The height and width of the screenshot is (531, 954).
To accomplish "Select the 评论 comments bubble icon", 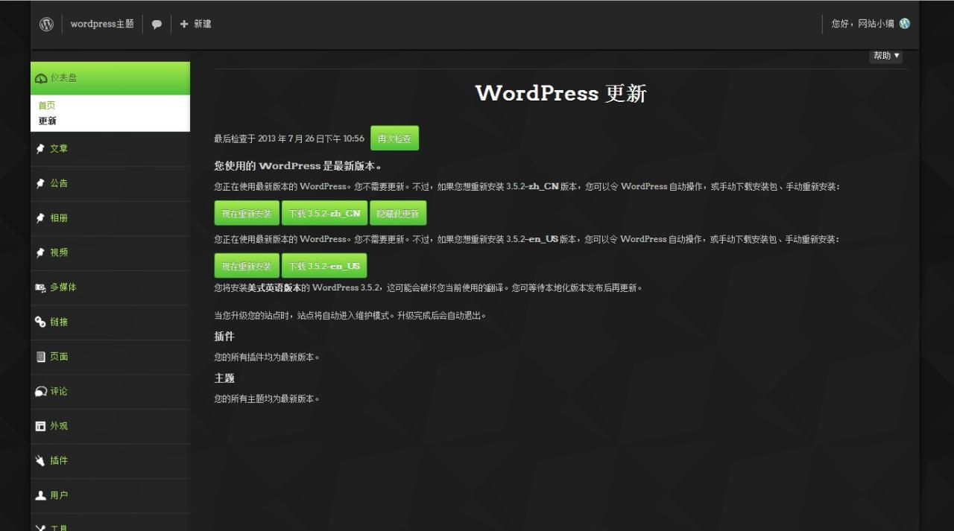I will [41, 391].
